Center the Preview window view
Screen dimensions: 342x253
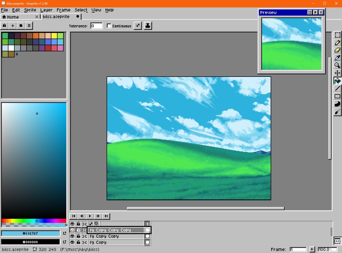coord(310,12)
